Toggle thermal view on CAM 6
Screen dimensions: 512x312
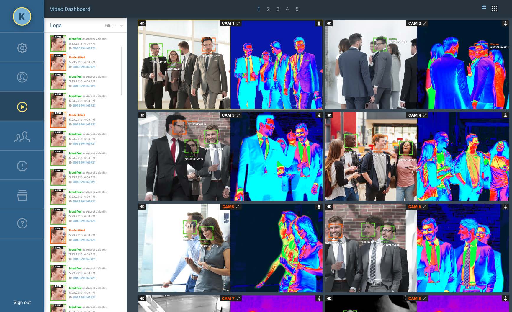(506, 207)
